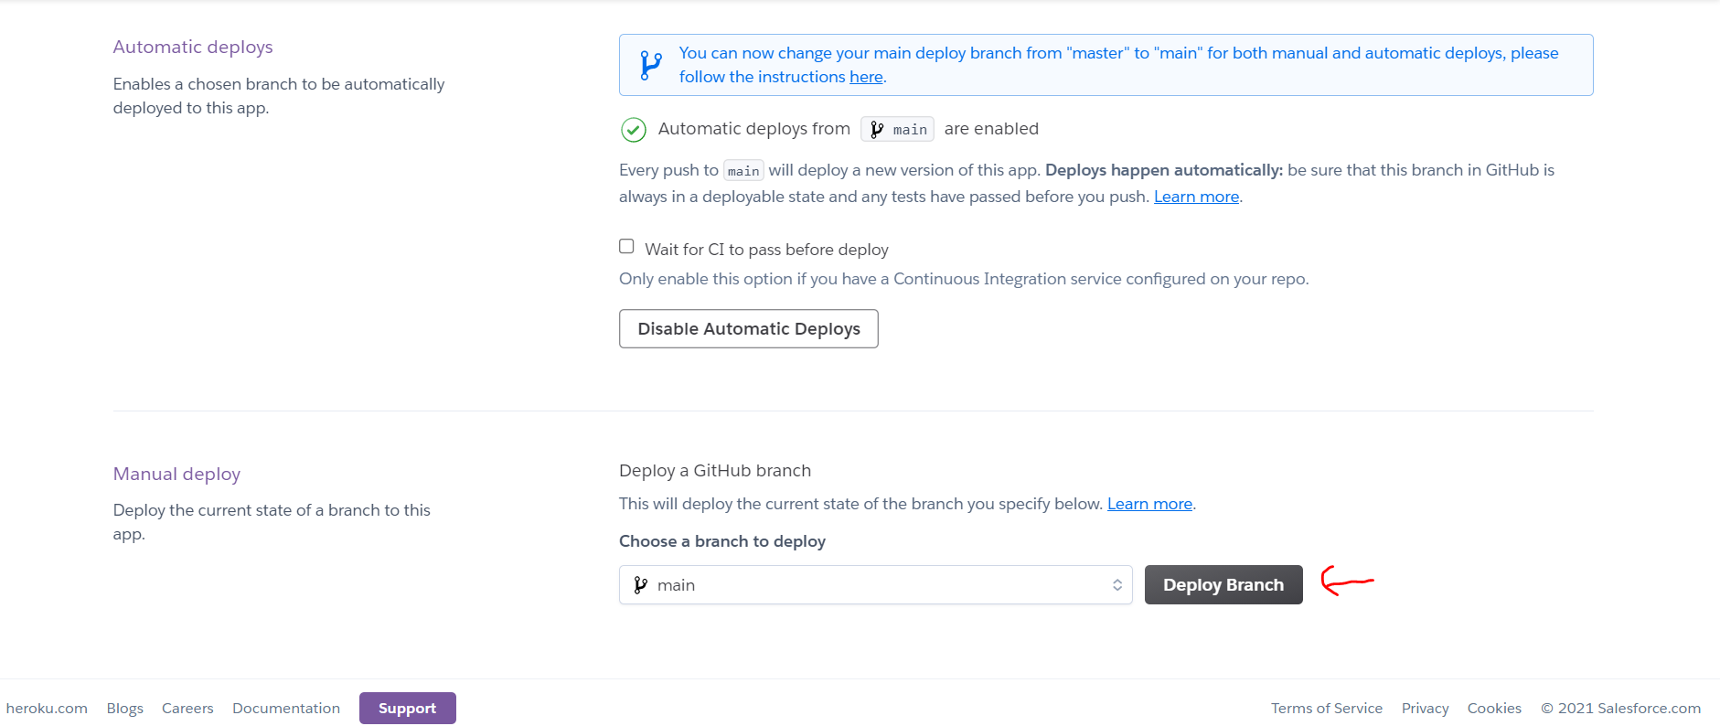The width and height of the screenshot is (1720, 726).
Task: Follow Learn more link about automatic deploys
Action: pyautogui.click(x=1195, y=197)
